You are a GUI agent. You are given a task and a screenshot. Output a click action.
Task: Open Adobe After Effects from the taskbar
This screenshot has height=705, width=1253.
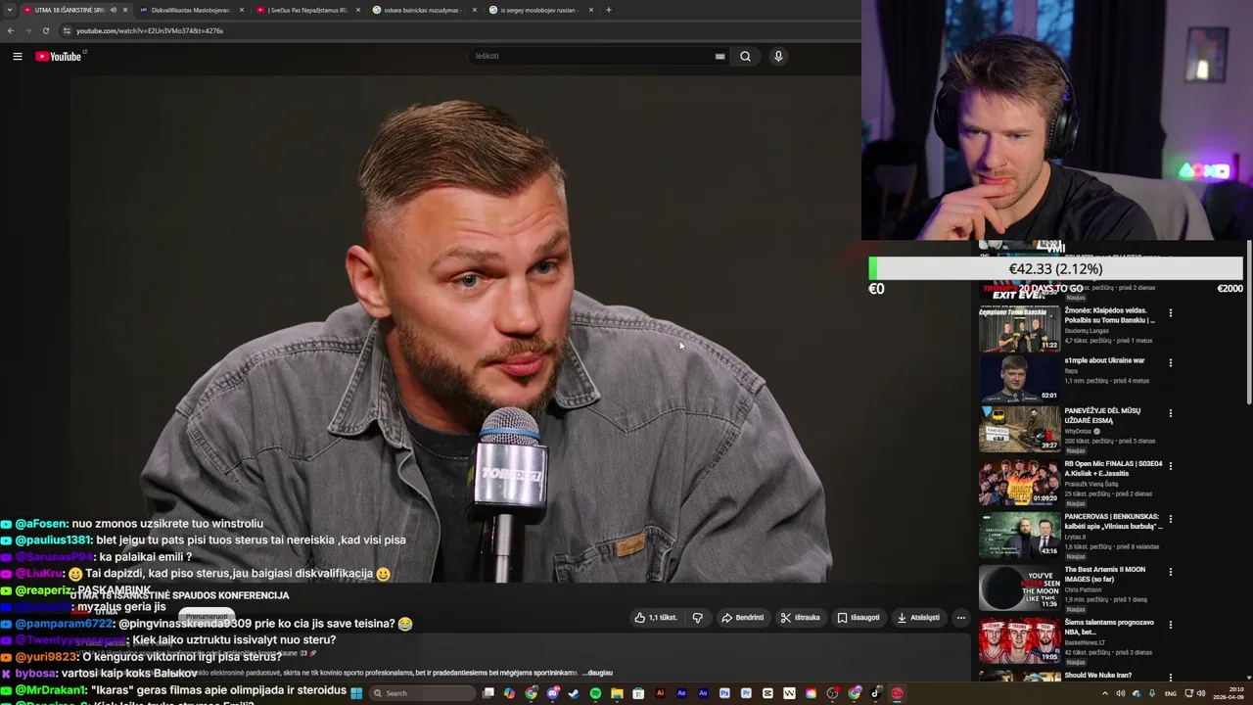coord(681,693)
